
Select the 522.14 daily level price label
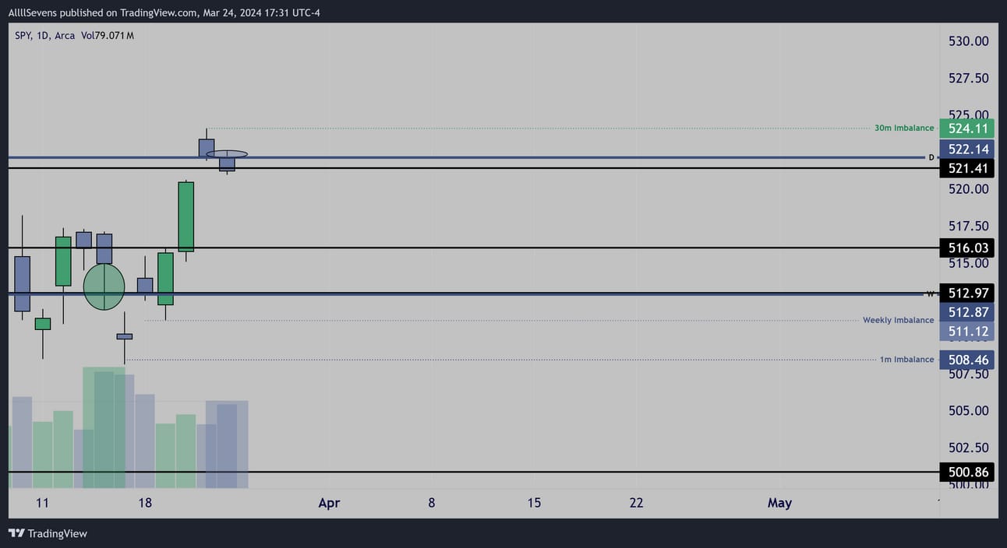[x=969, y=149]
